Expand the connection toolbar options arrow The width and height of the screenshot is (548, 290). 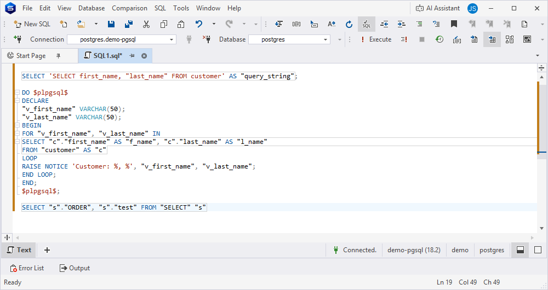pos(339,39)
